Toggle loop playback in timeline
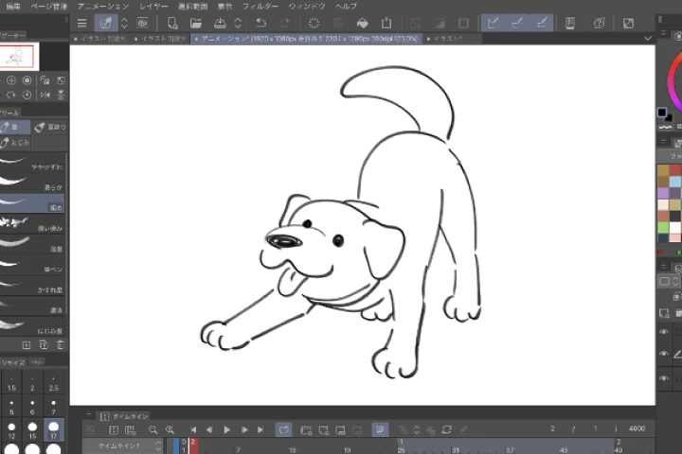682x454 pixels. click(x=282, y=429)
